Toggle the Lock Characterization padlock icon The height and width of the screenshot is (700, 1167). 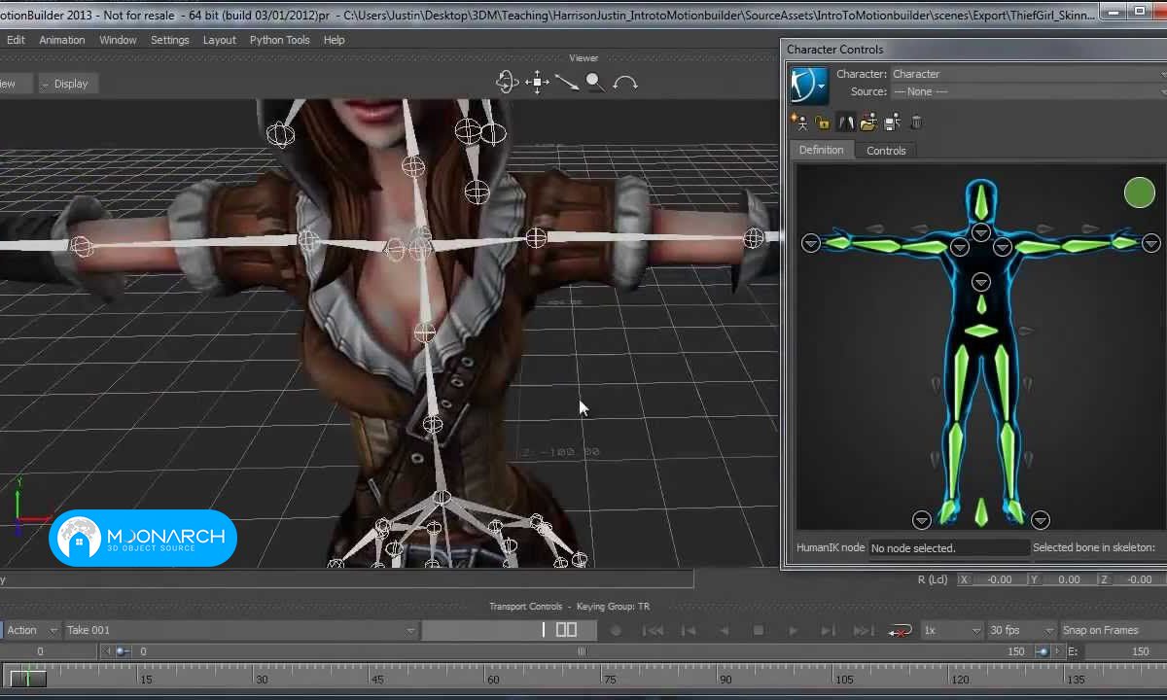coord(823,122)
